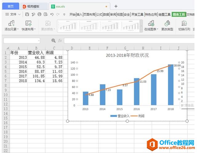Image resolution: width=197 pixels, height=153 pixels.
Task: Select column C header
Action: 54,48
